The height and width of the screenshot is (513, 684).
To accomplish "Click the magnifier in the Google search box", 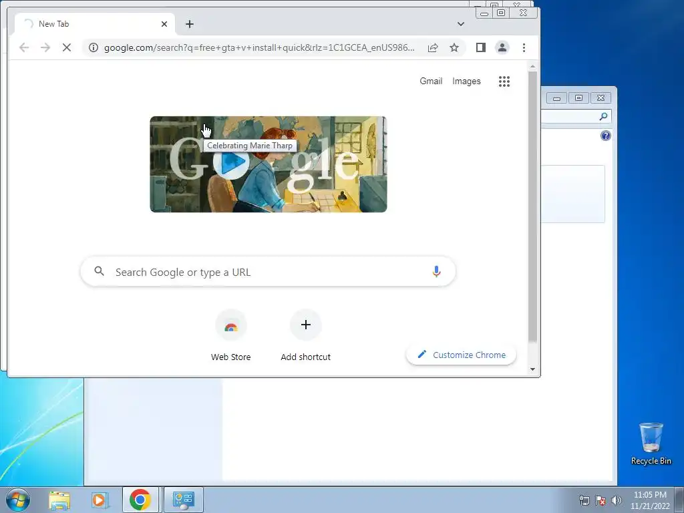I will tap(100, 271).
